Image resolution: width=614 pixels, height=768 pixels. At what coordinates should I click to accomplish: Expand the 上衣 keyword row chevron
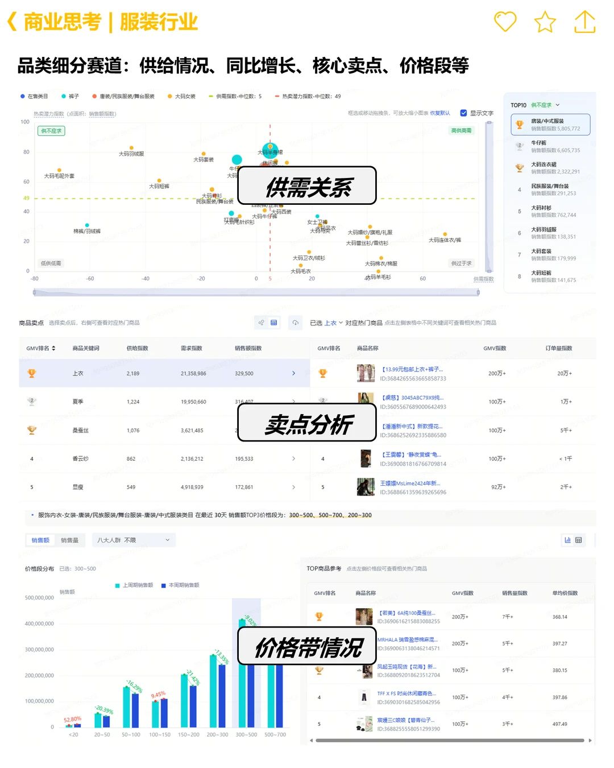[293, 373]
